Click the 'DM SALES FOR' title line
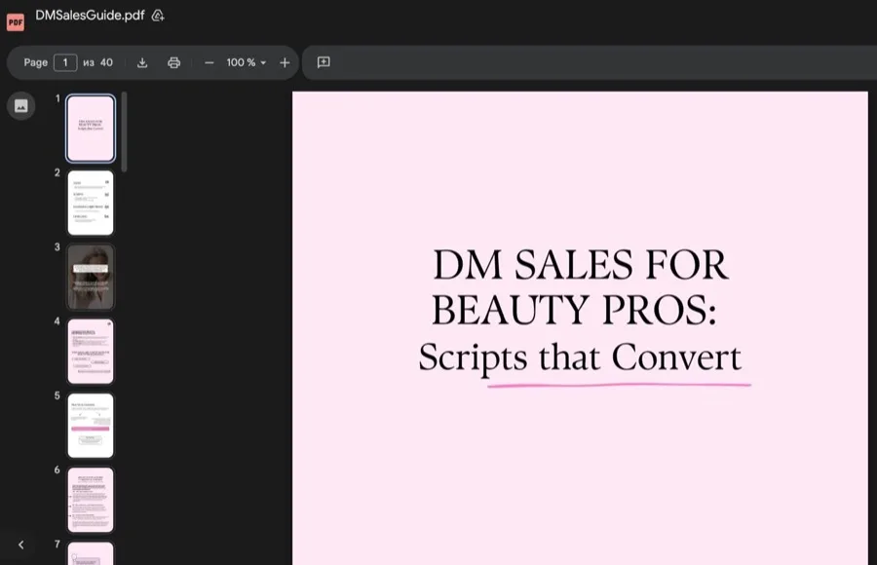 click(x=581, y=265)
